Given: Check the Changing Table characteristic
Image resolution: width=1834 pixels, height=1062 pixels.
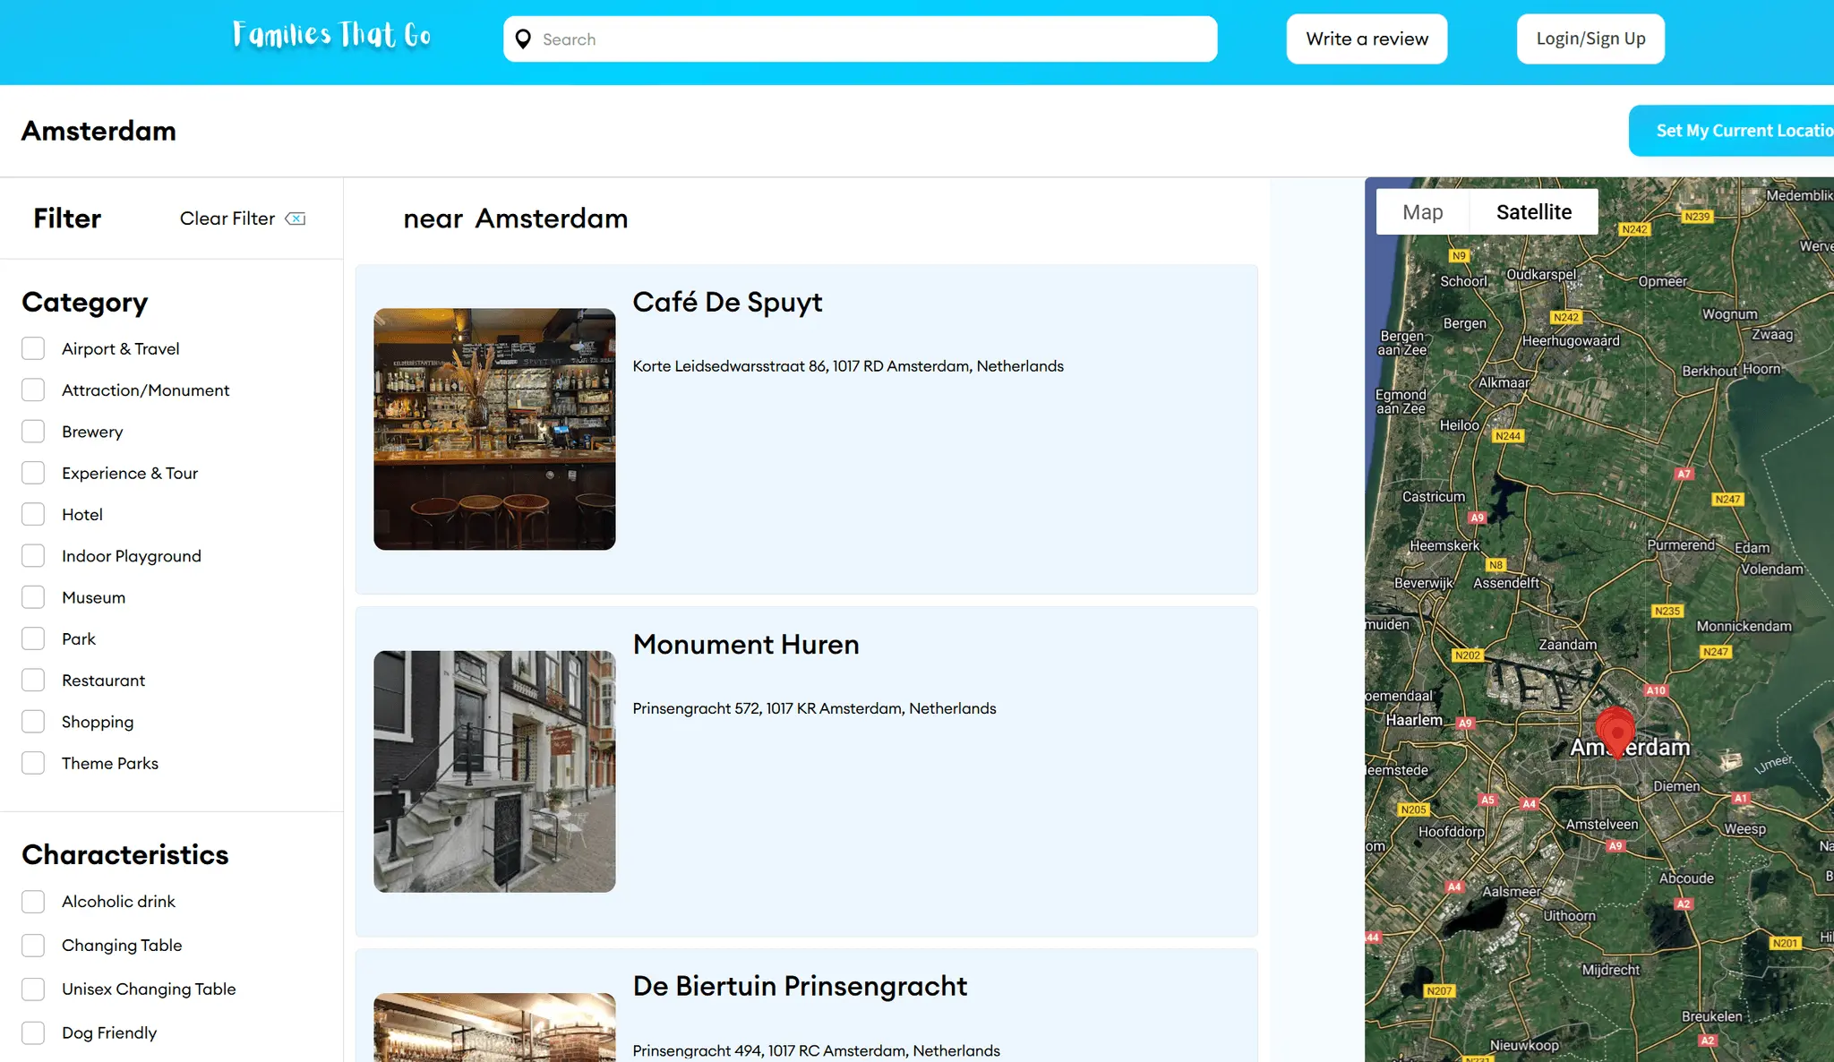Looking at the screenshot, I should [x=33, y=946].
